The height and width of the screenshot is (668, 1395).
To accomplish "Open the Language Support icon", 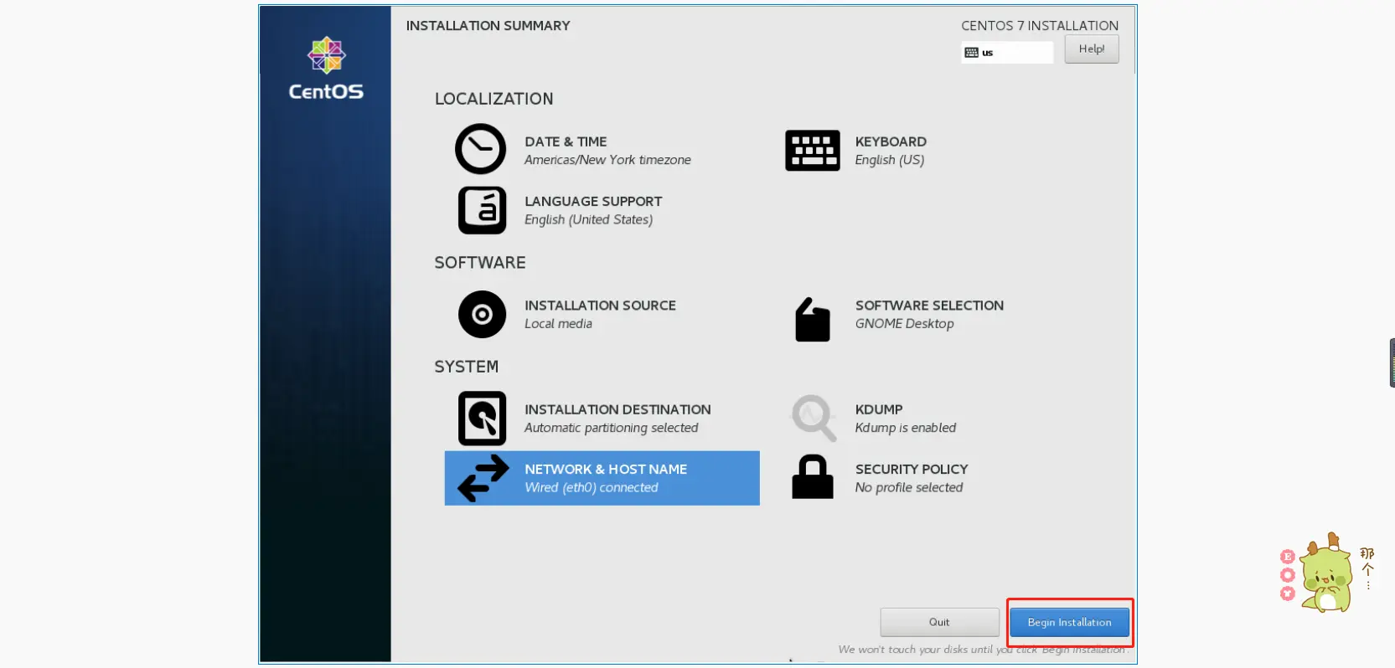I will 482,210.
